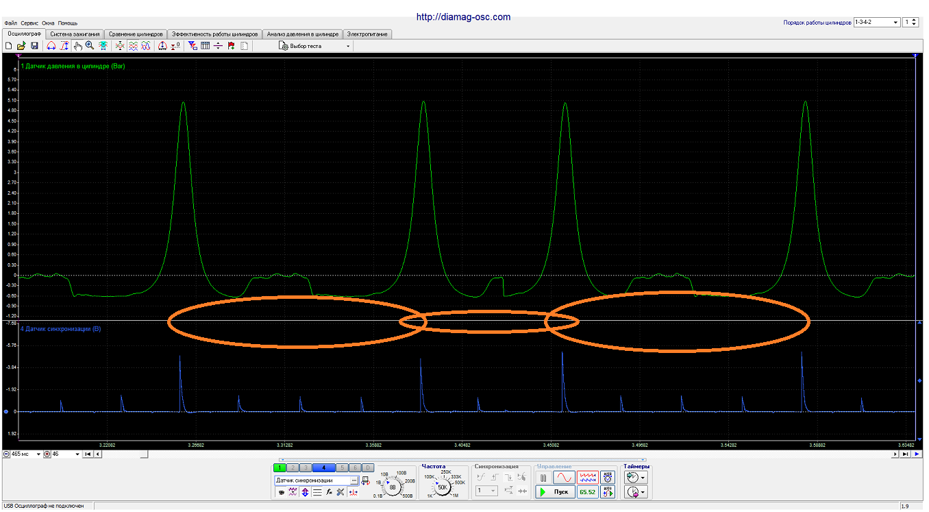Image resolution: width=929 pixels, height=512 pixels.
Task: Click the horizontal lines icon in channel panel
Action: 317,492
